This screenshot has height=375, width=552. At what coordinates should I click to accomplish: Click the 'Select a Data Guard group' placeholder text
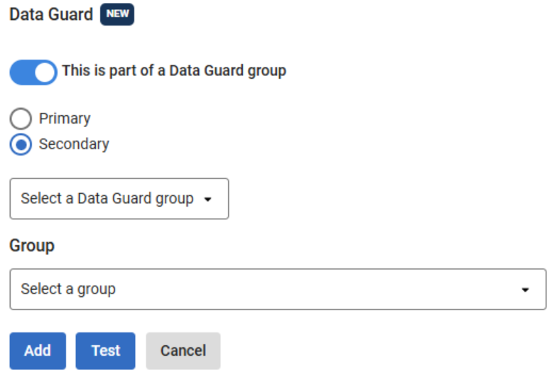coord(107,199)
